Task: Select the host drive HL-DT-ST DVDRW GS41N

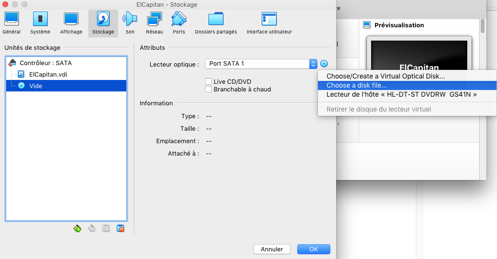Action: pos(407,94)
